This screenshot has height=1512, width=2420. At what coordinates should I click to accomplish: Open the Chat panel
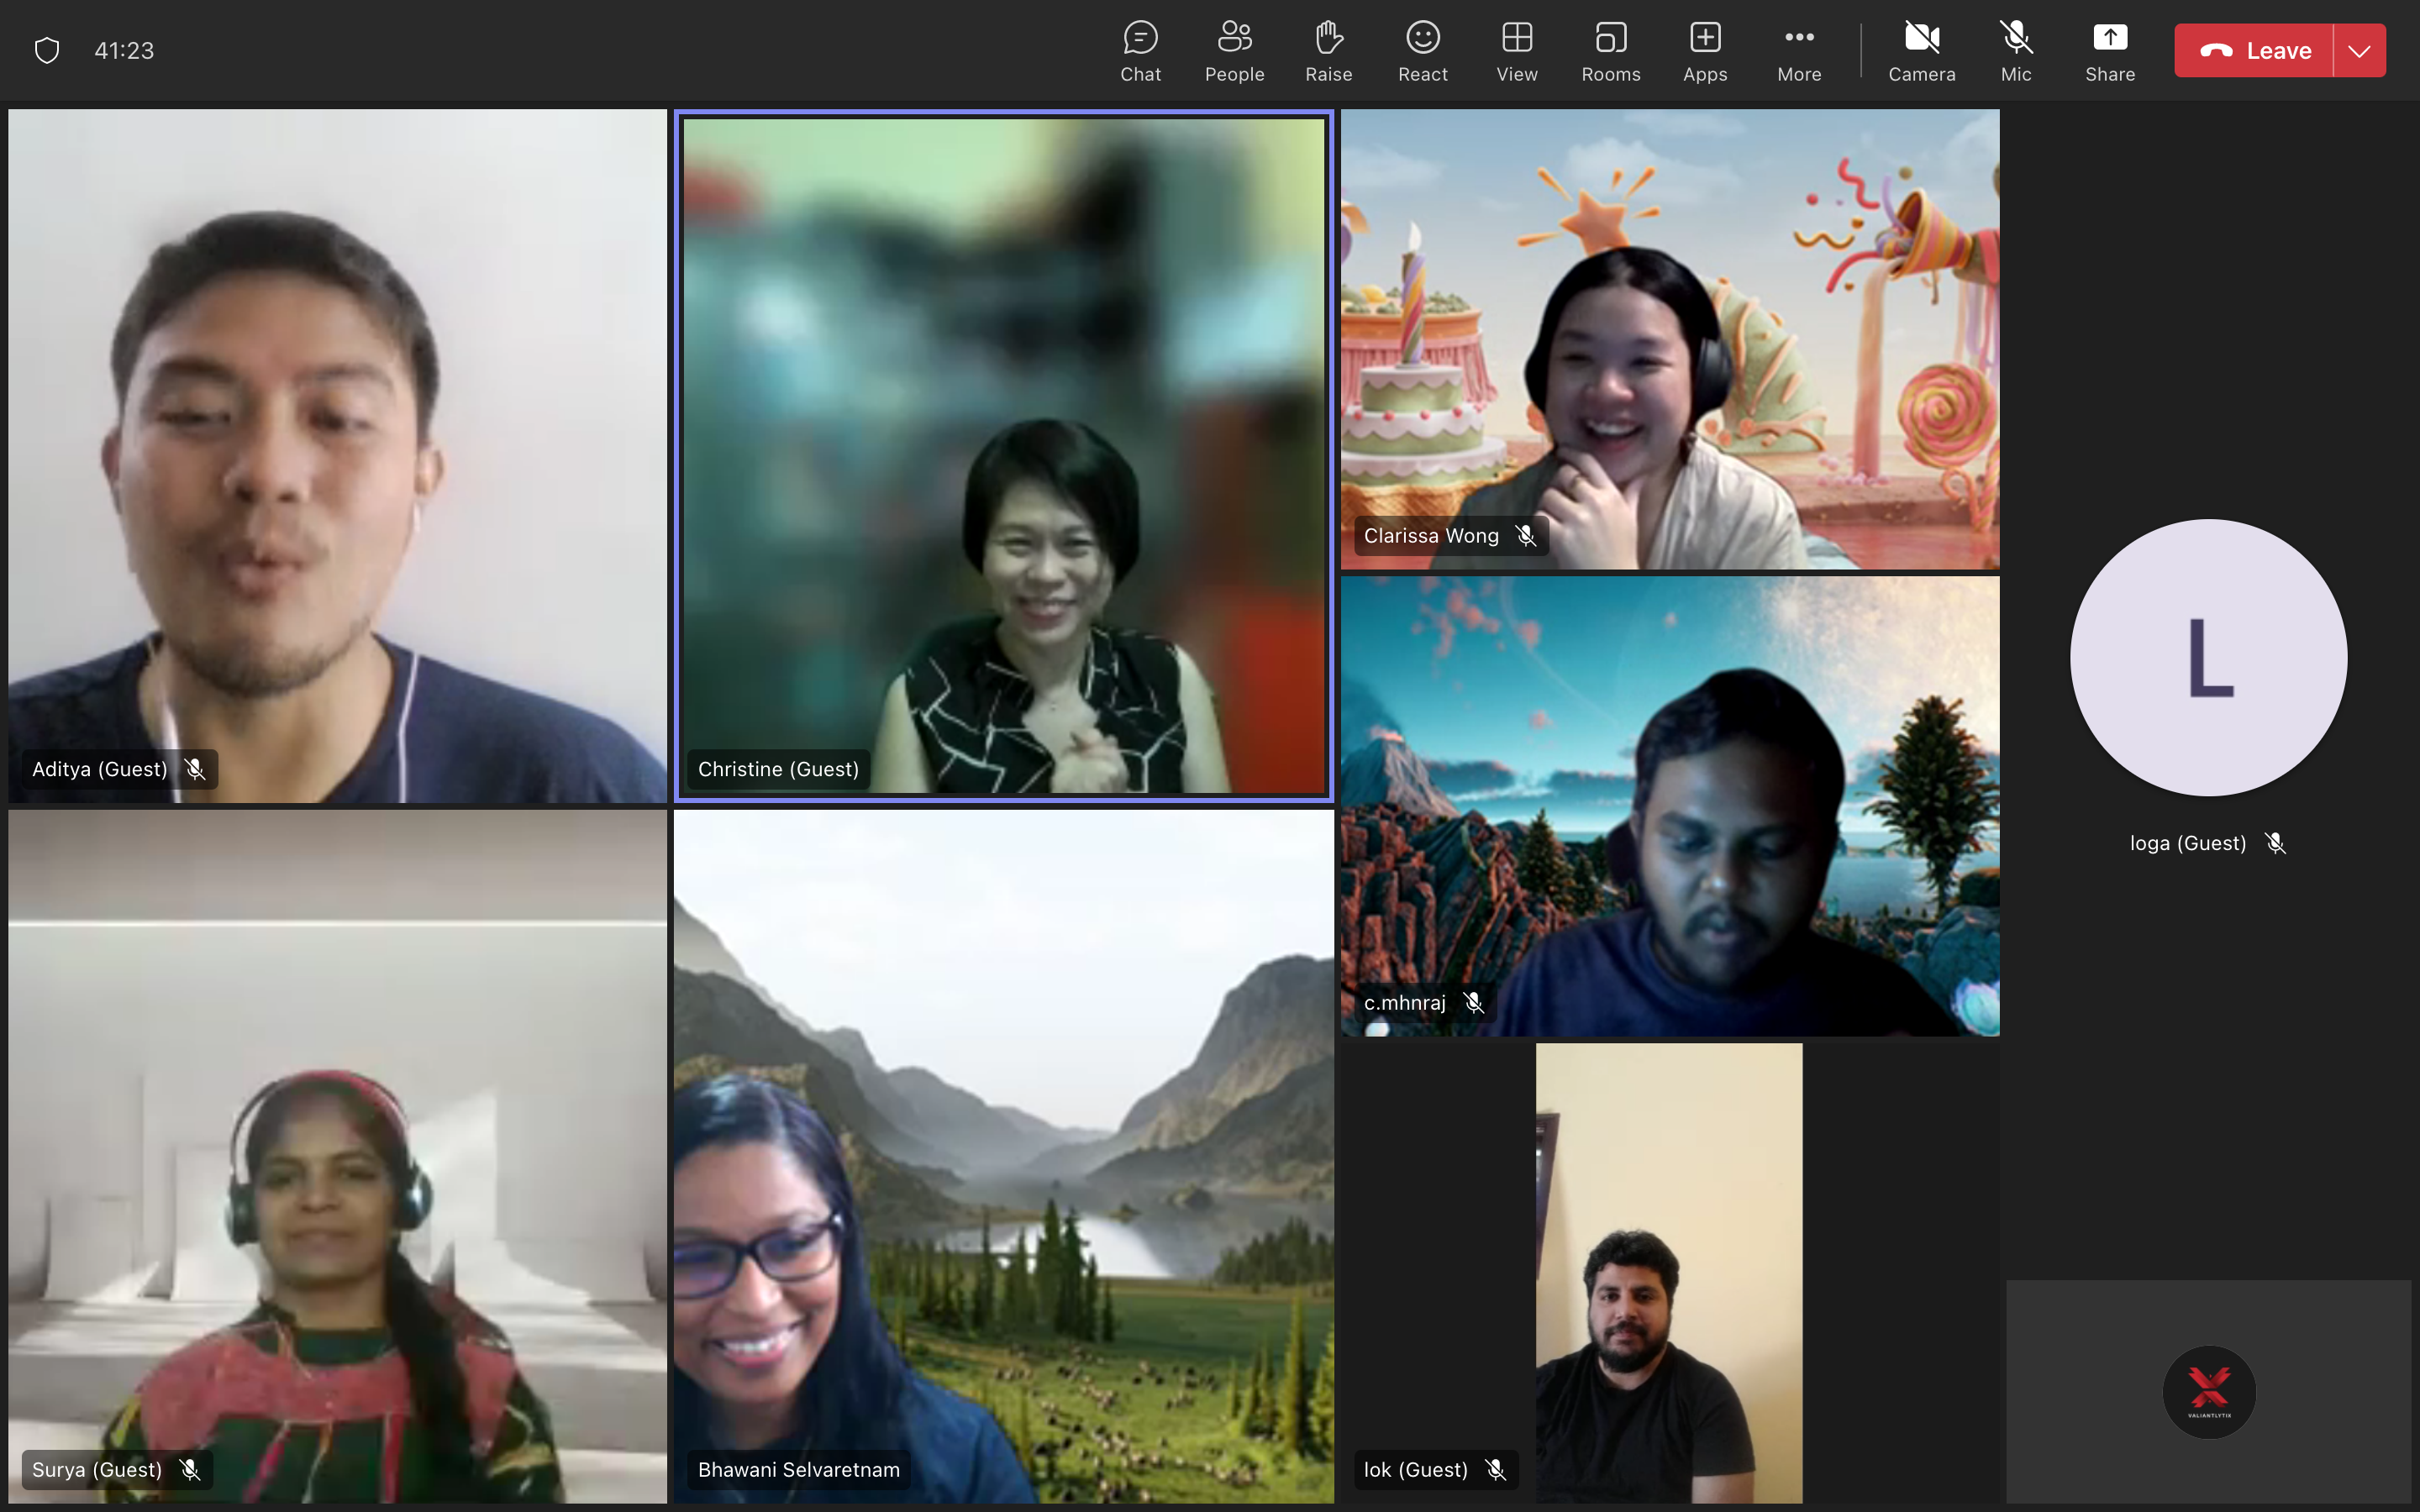point(1140,51)
